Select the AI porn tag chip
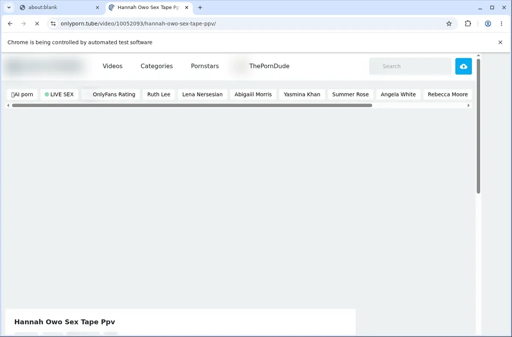The width and height of the screenshot is (512, 337). pyautogui.click(x=22, y=94)
